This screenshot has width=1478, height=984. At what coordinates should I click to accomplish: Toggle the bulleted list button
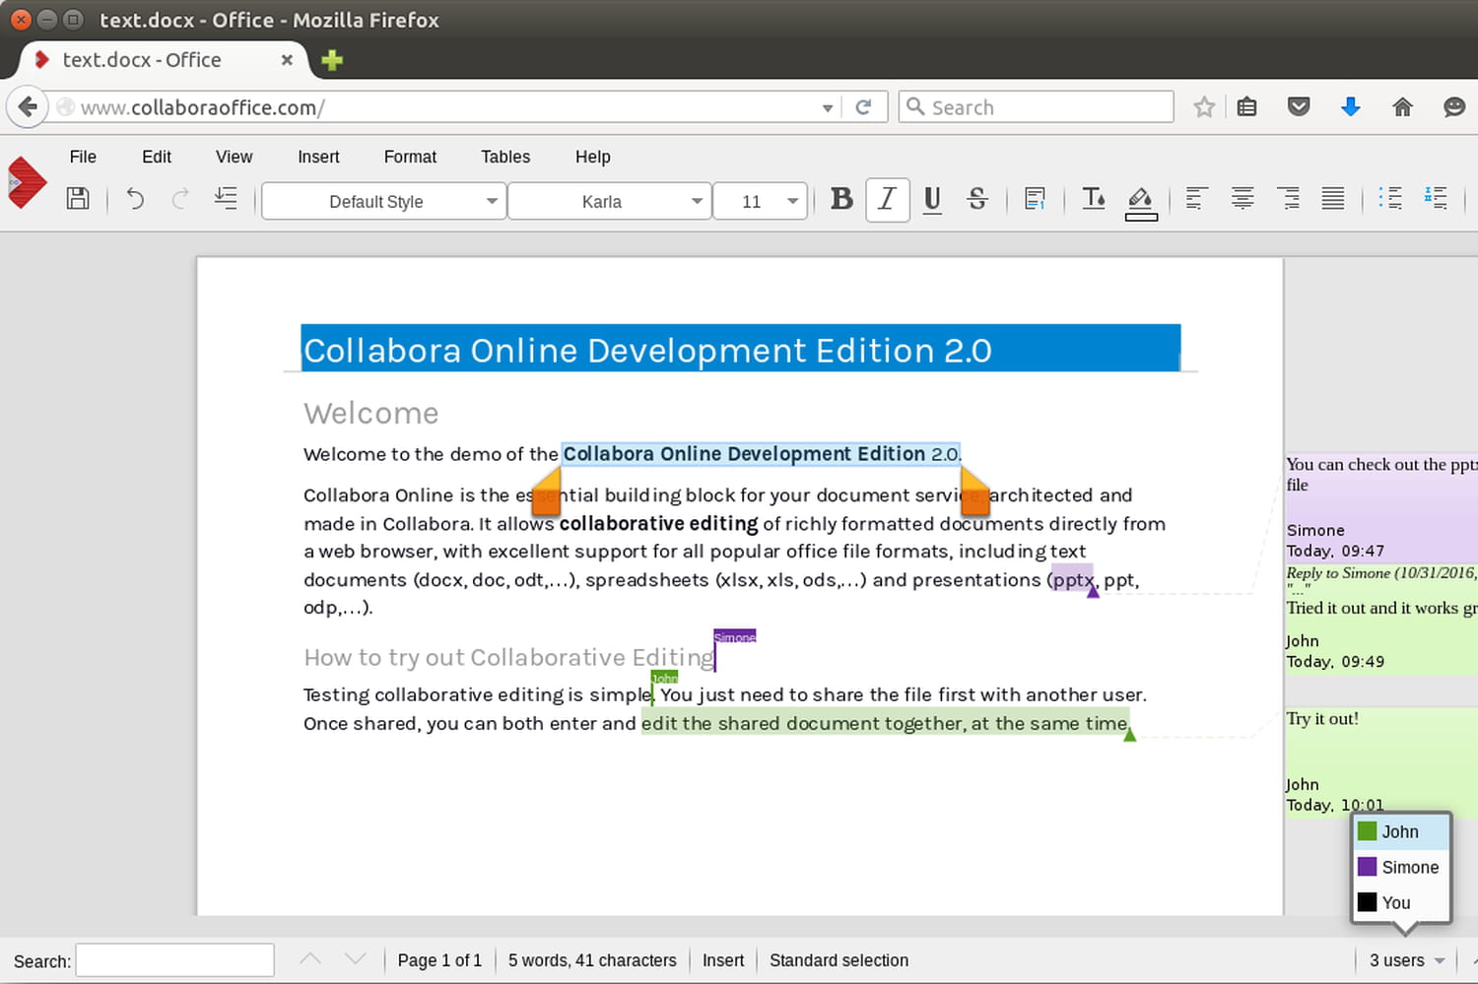click(x=1390, y=199)
